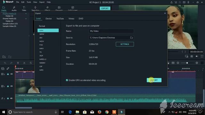Click the add track icon above track headers
Screen dimensions: 205x115
pos(3,68)
